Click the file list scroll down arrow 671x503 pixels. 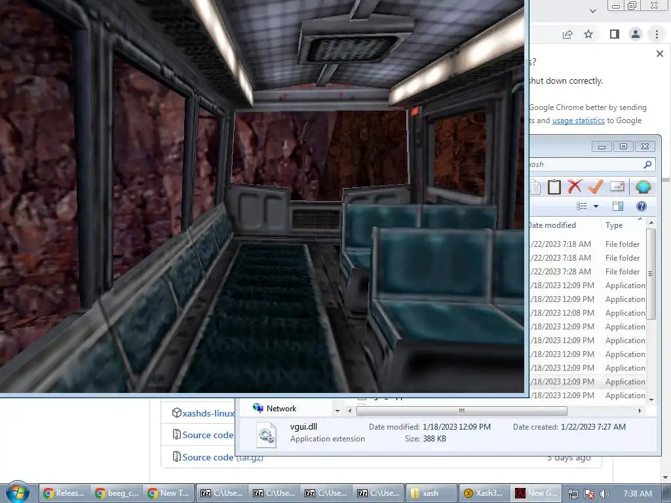tap(651, 400)
